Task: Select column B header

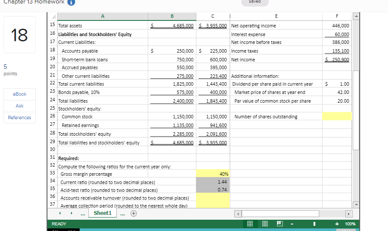Action: click(x=172, y=17)
